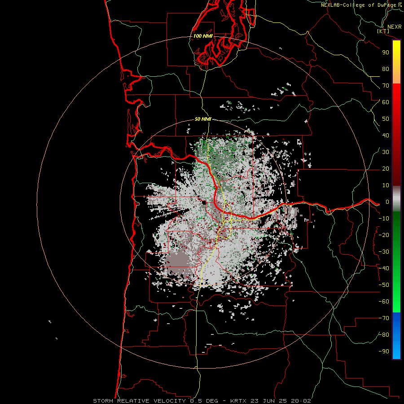Click the 0 knots scale label
Image resolution: width=404 pixels, height=404 pixels.
point(387,202)
